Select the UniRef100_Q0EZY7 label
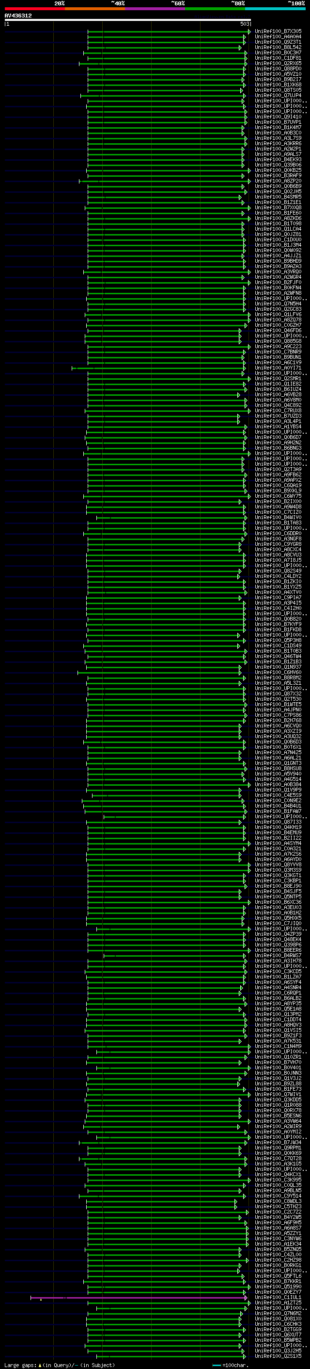The image size is (310, 1369). 278,1292
